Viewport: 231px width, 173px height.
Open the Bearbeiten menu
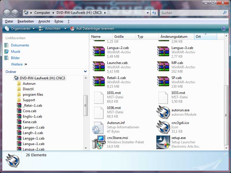(25, 21)
